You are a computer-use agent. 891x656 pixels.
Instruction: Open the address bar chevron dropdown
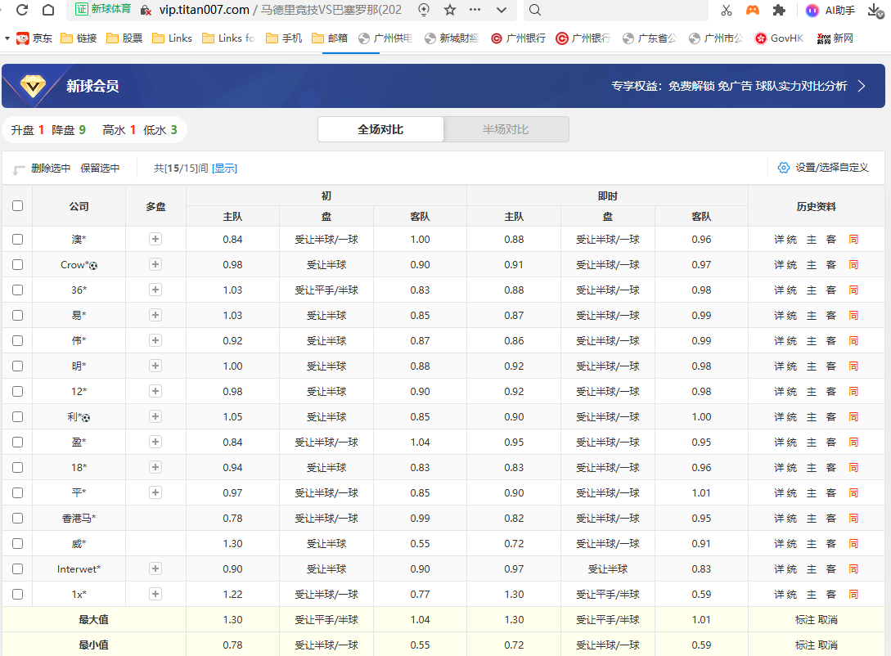[499, 10]
